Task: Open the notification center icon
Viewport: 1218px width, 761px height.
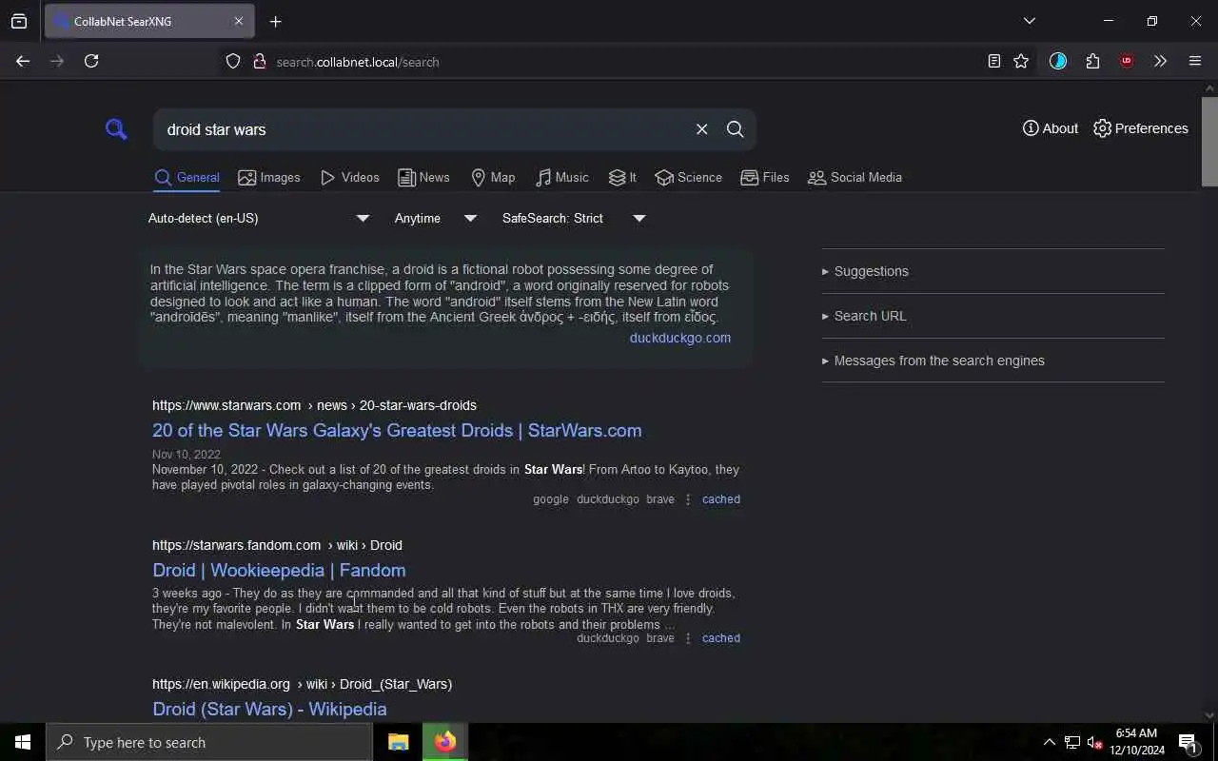Action: tap(1188, 742)
